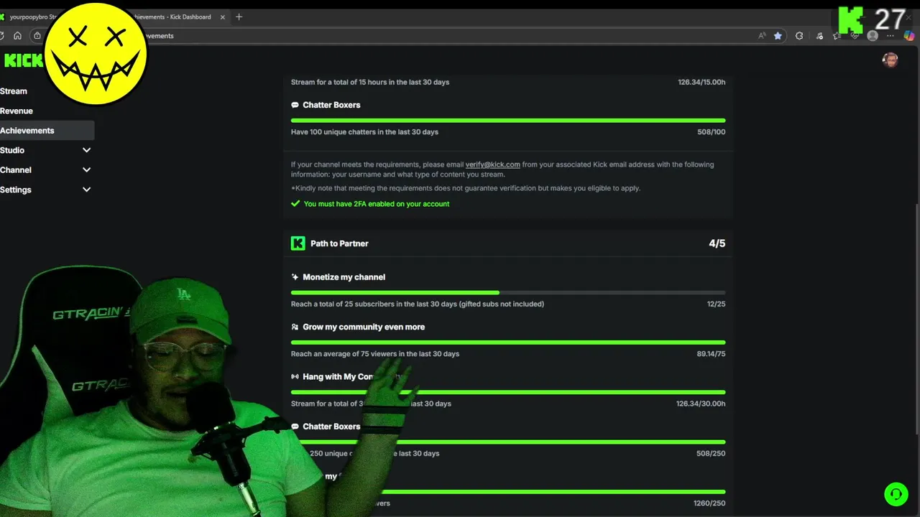Viewport: 920px width, 517px height.
Task: Open the Channel sidebar section label
Action: tap(16, 170)
